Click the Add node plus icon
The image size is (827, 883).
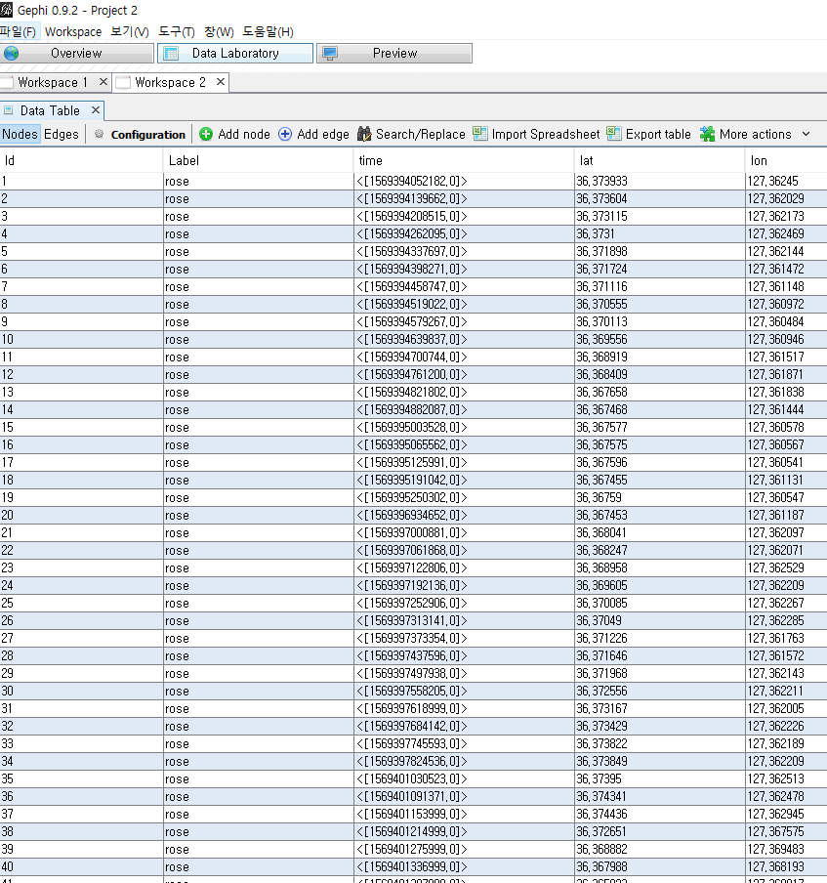pyautogui.click(x=206, y=134)
